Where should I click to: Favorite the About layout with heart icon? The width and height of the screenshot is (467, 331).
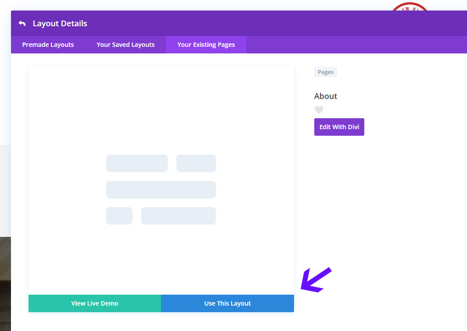[319, 110]
